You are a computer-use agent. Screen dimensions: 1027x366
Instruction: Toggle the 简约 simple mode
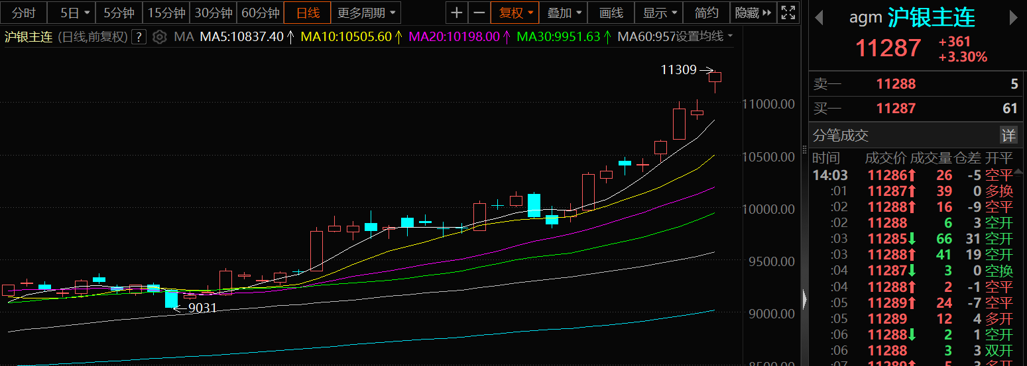click(707, 13)
